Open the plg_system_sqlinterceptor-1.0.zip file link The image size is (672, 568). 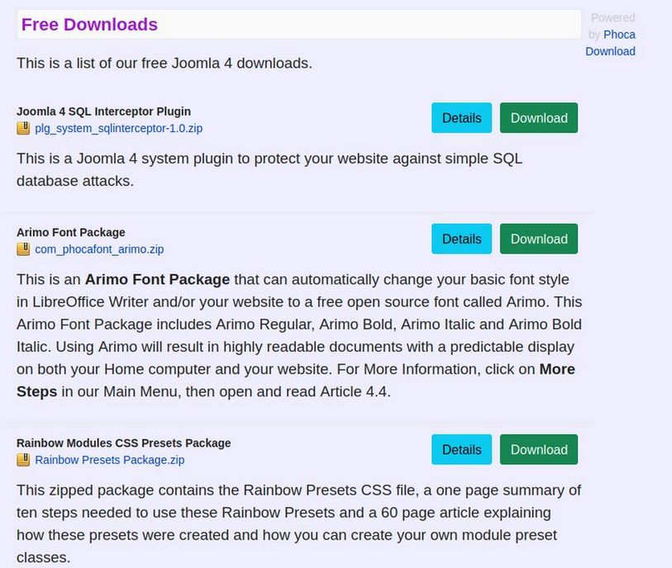118,129
